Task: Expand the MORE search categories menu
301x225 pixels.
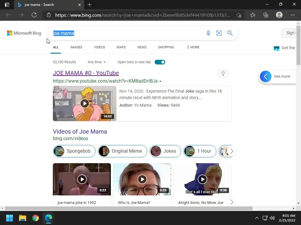Action: click(193, 47)
